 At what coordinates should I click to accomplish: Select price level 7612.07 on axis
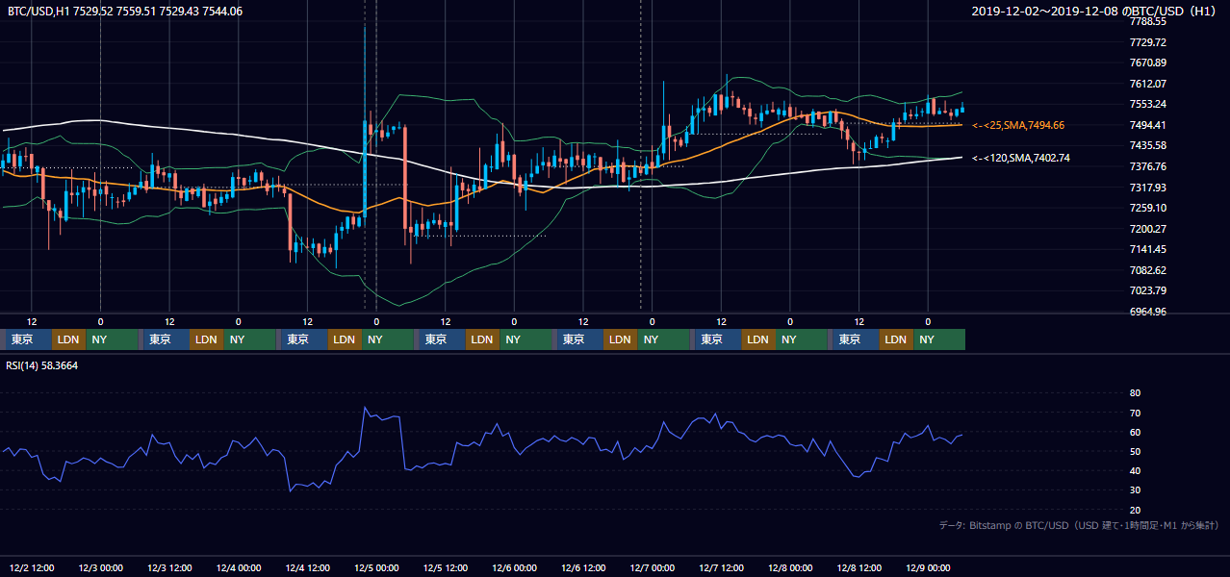pos(1148,84)
